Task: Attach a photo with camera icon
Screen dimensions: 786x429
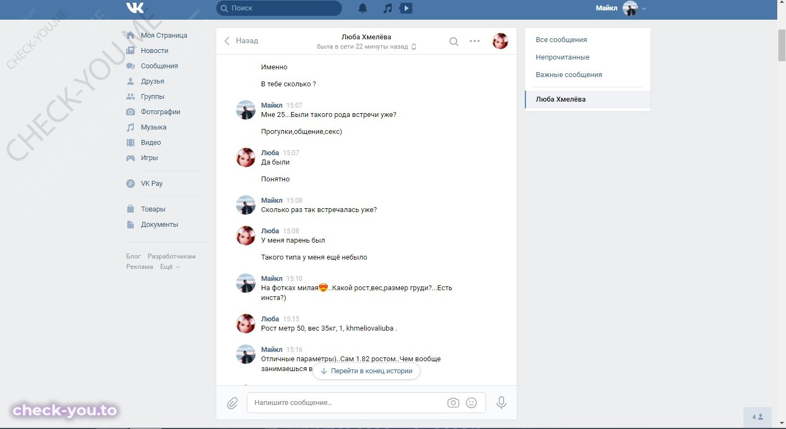Action: 453,403
